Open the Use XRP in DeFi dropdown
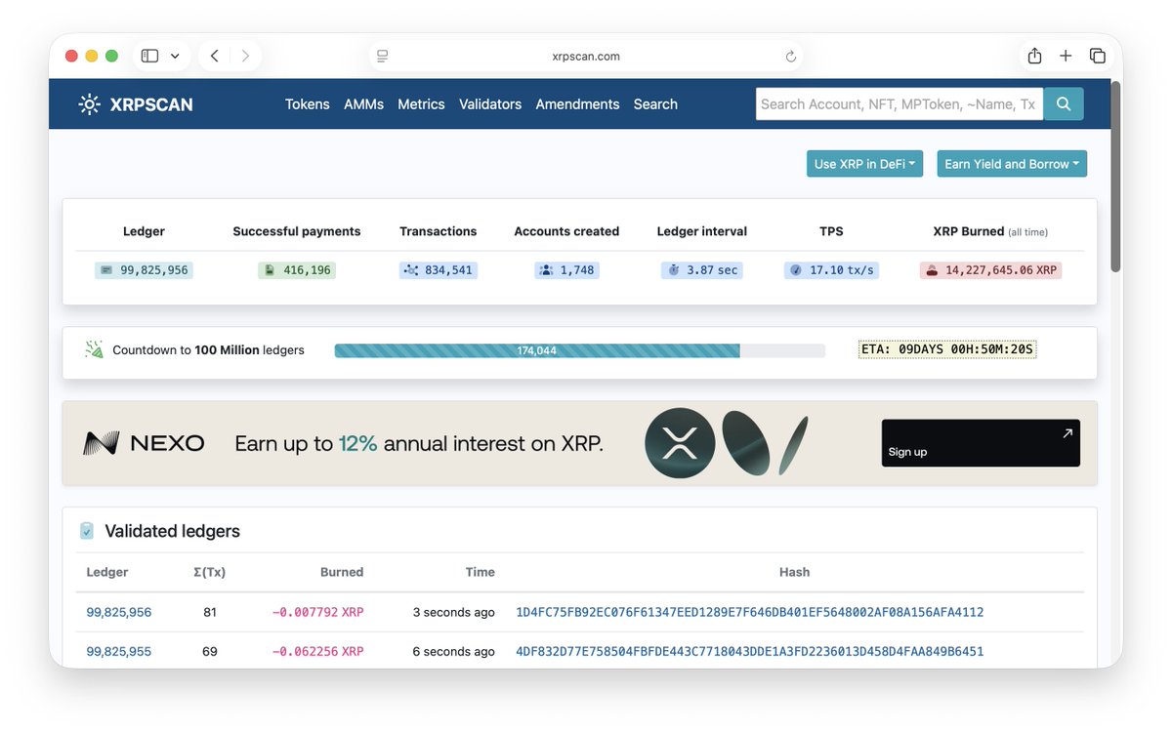Screen dimensions: 1172x733 [864, 163]
